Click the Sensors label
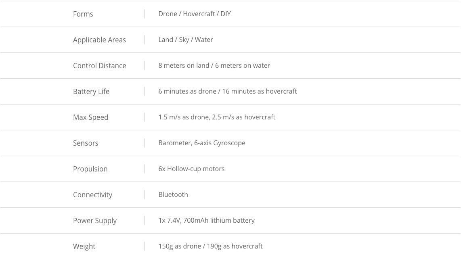Image resolution: width=461 pixels, height=259 pixels. pos(86,143)
